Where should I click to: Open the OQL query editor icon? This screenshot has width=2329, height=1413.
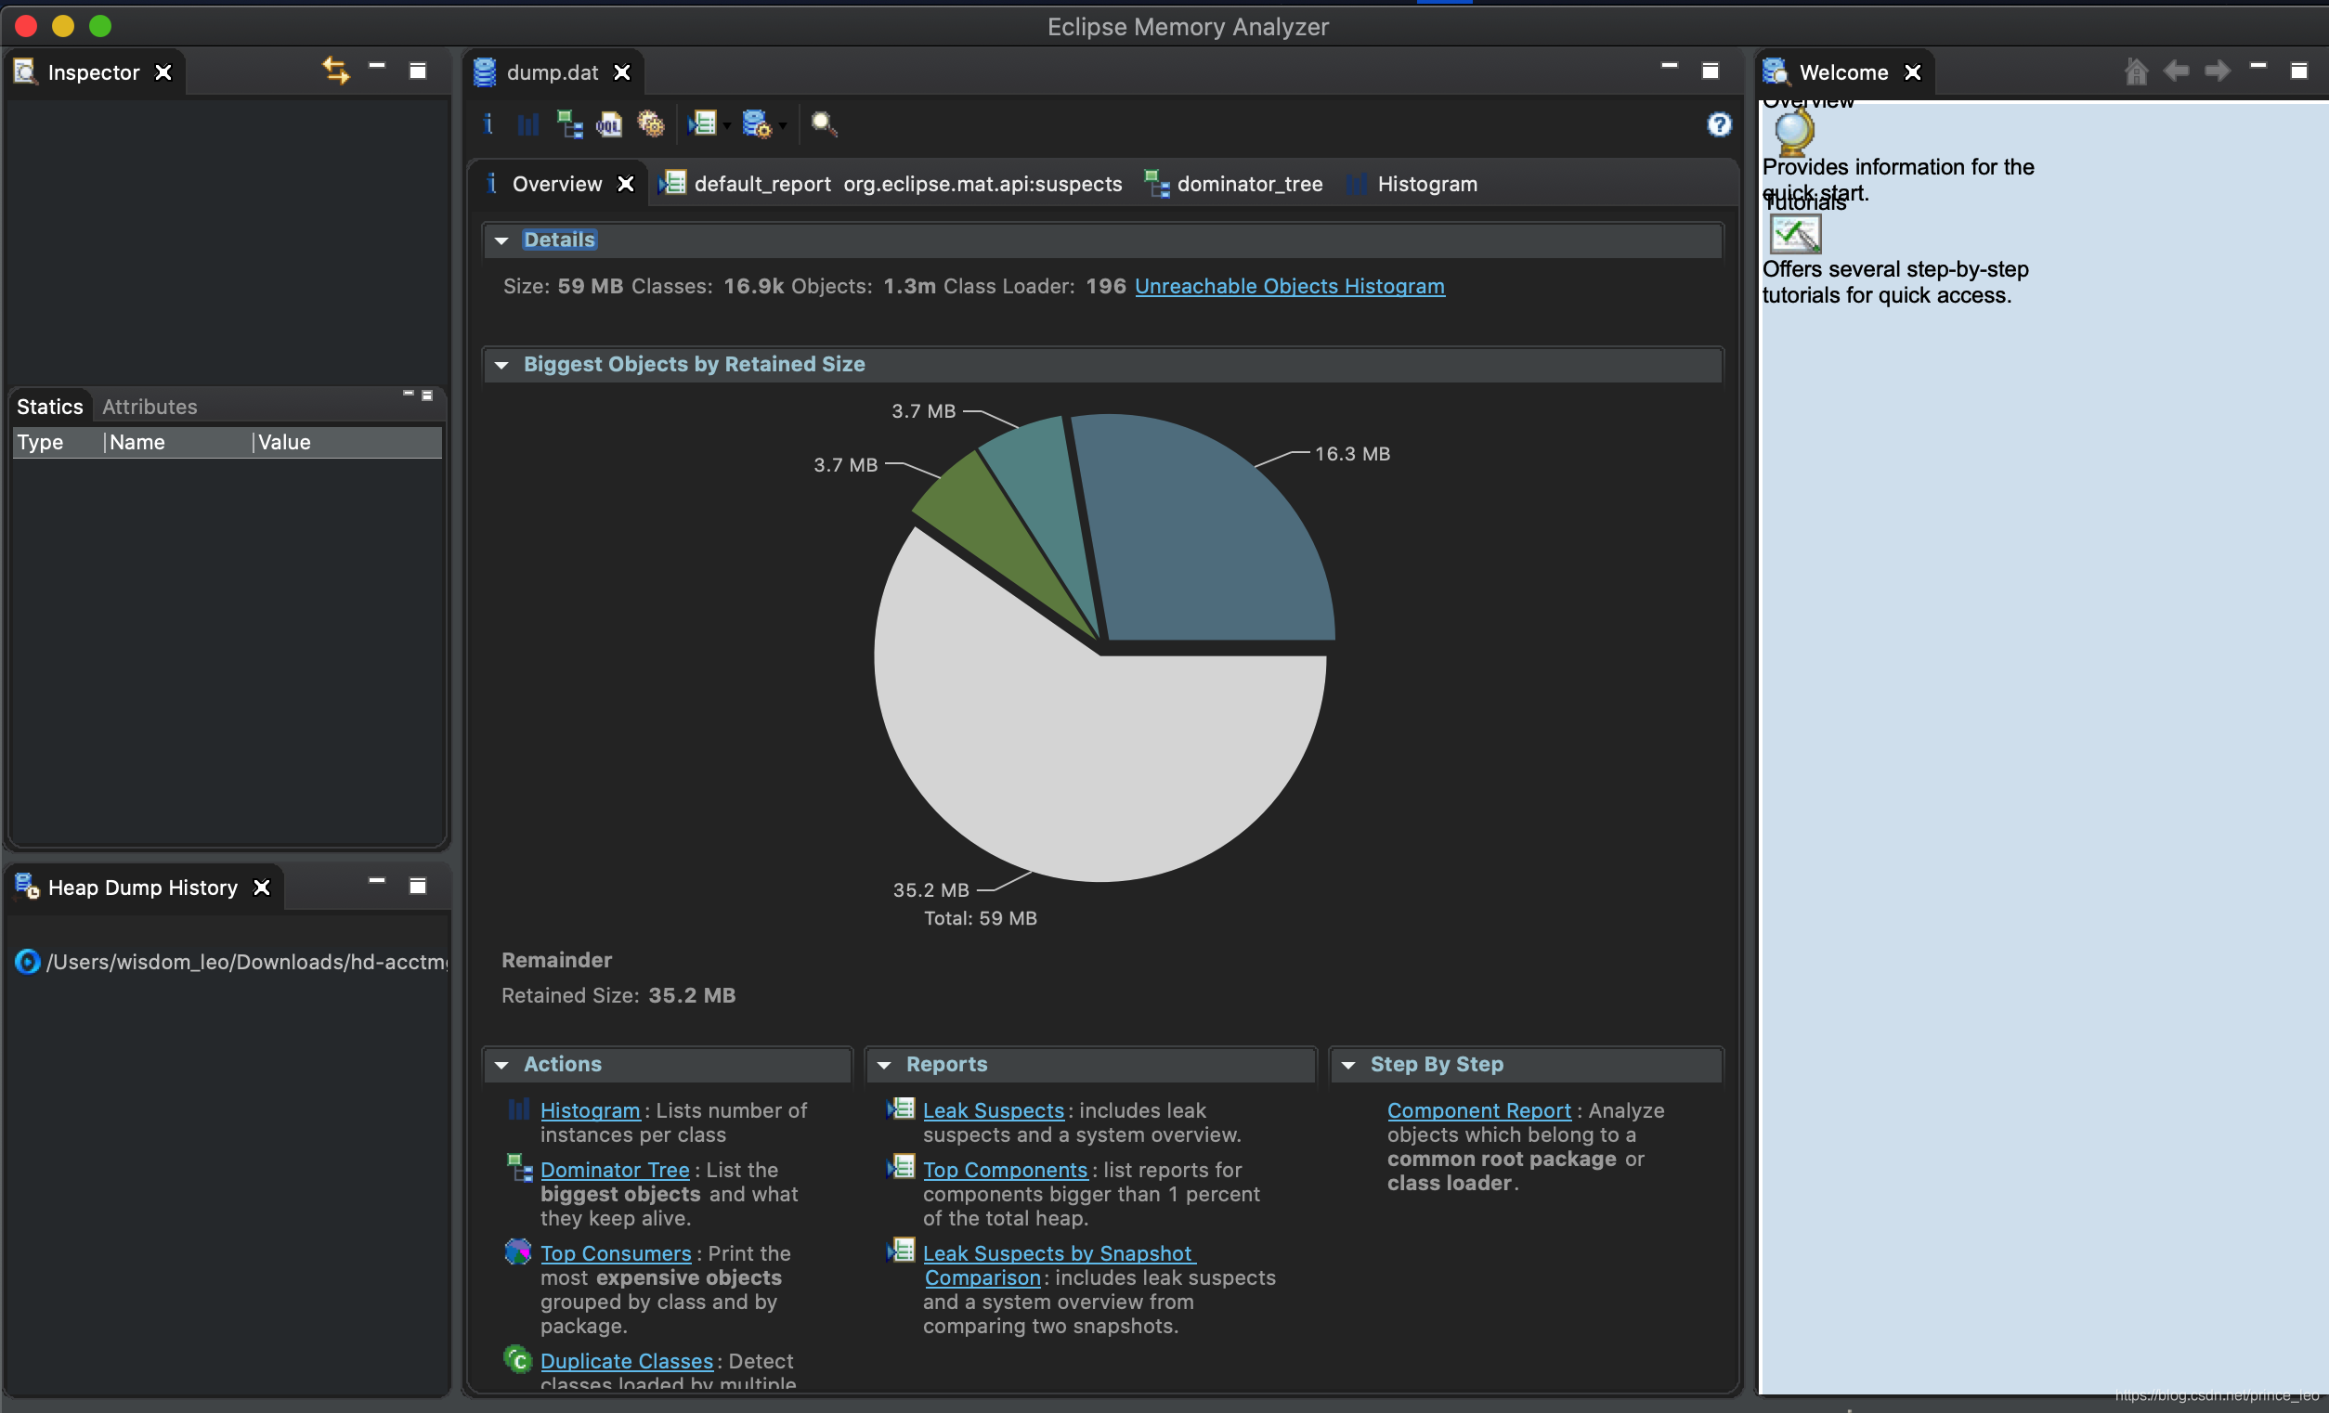pos(610,123)
